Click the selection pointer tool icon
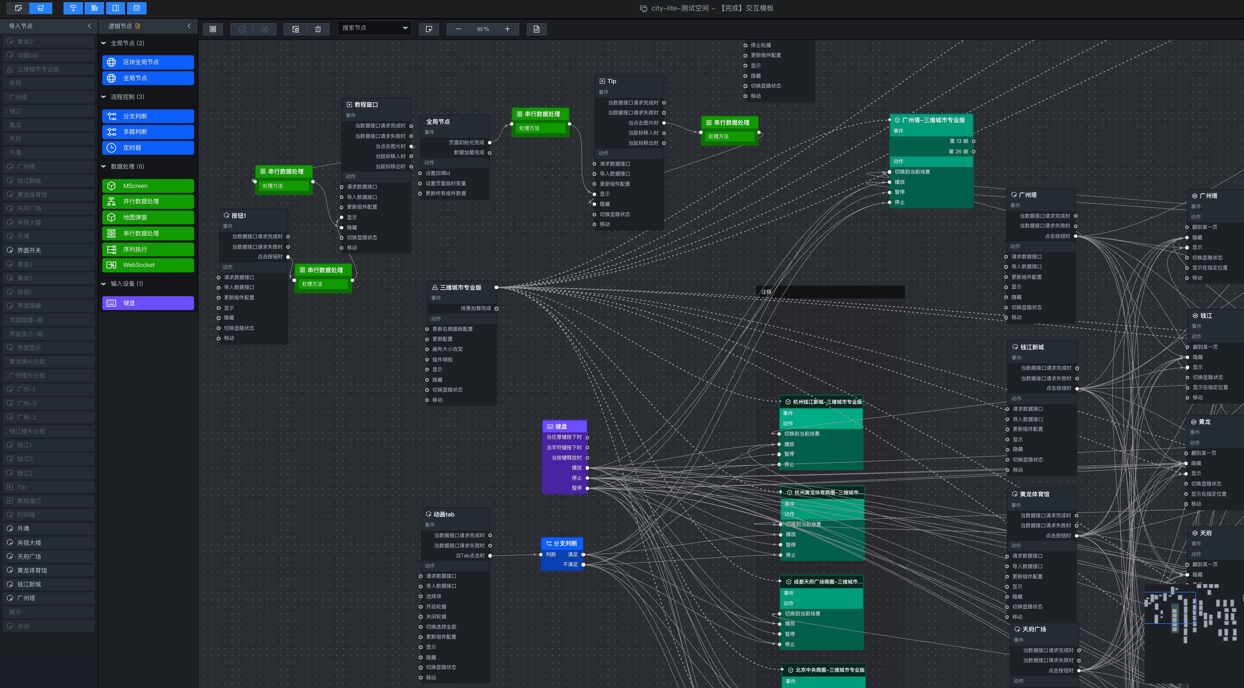The width and height of the screenshot is (1244, 688). pos(429,29)
